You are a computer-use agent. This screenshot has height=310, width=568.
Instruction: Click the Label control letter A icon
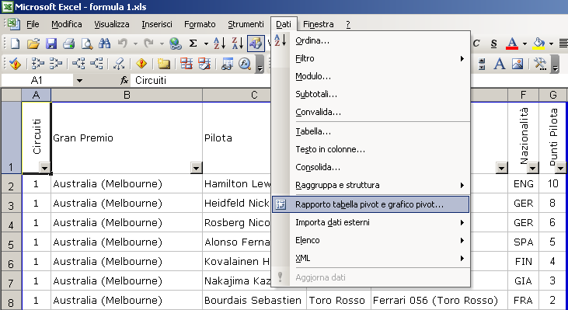pos(500,64)
